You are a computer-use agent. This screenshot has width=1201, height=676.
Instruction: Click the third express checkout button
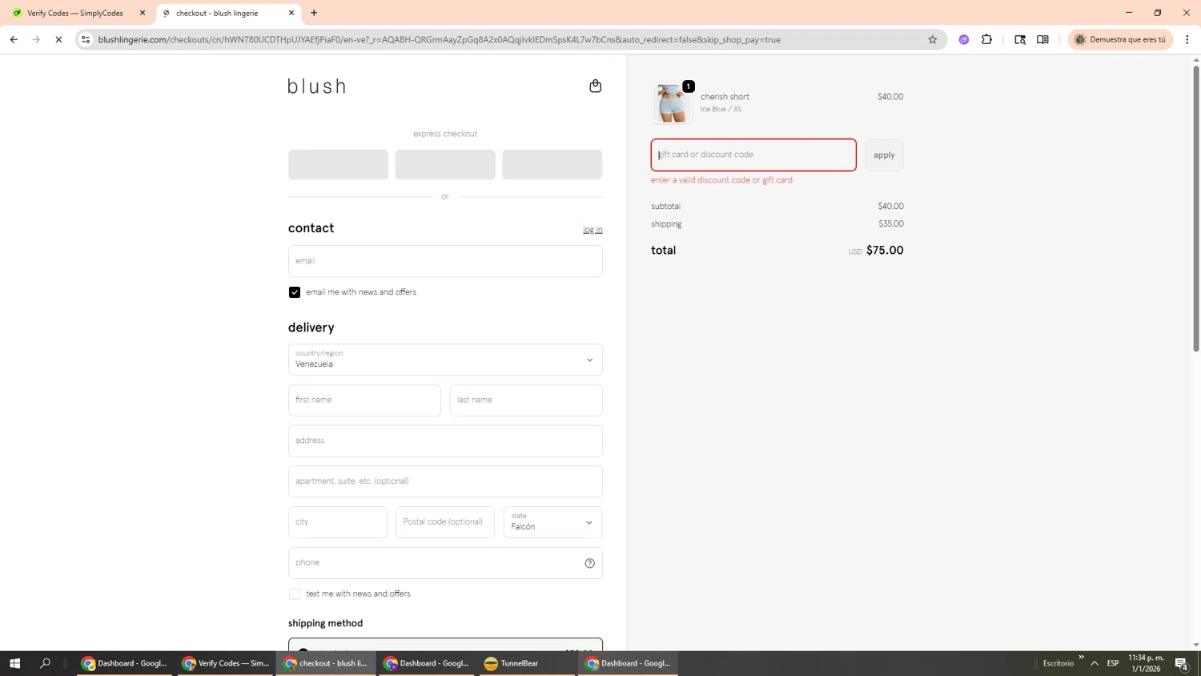point(552,164)
